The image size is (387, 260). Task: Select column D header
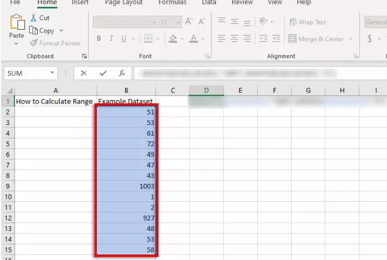[x=207, y=91]
